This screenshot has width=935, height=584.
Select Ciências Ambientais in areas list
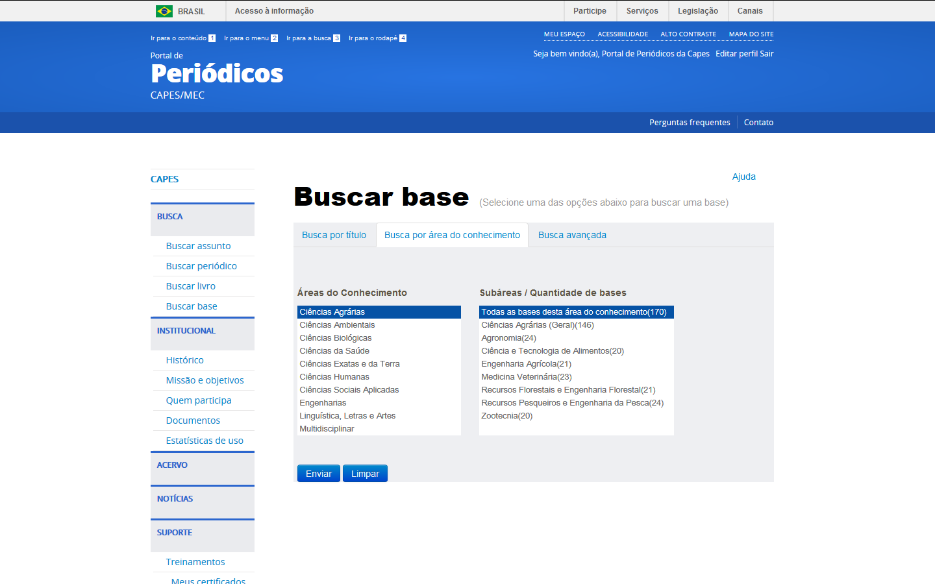[379, 325]
